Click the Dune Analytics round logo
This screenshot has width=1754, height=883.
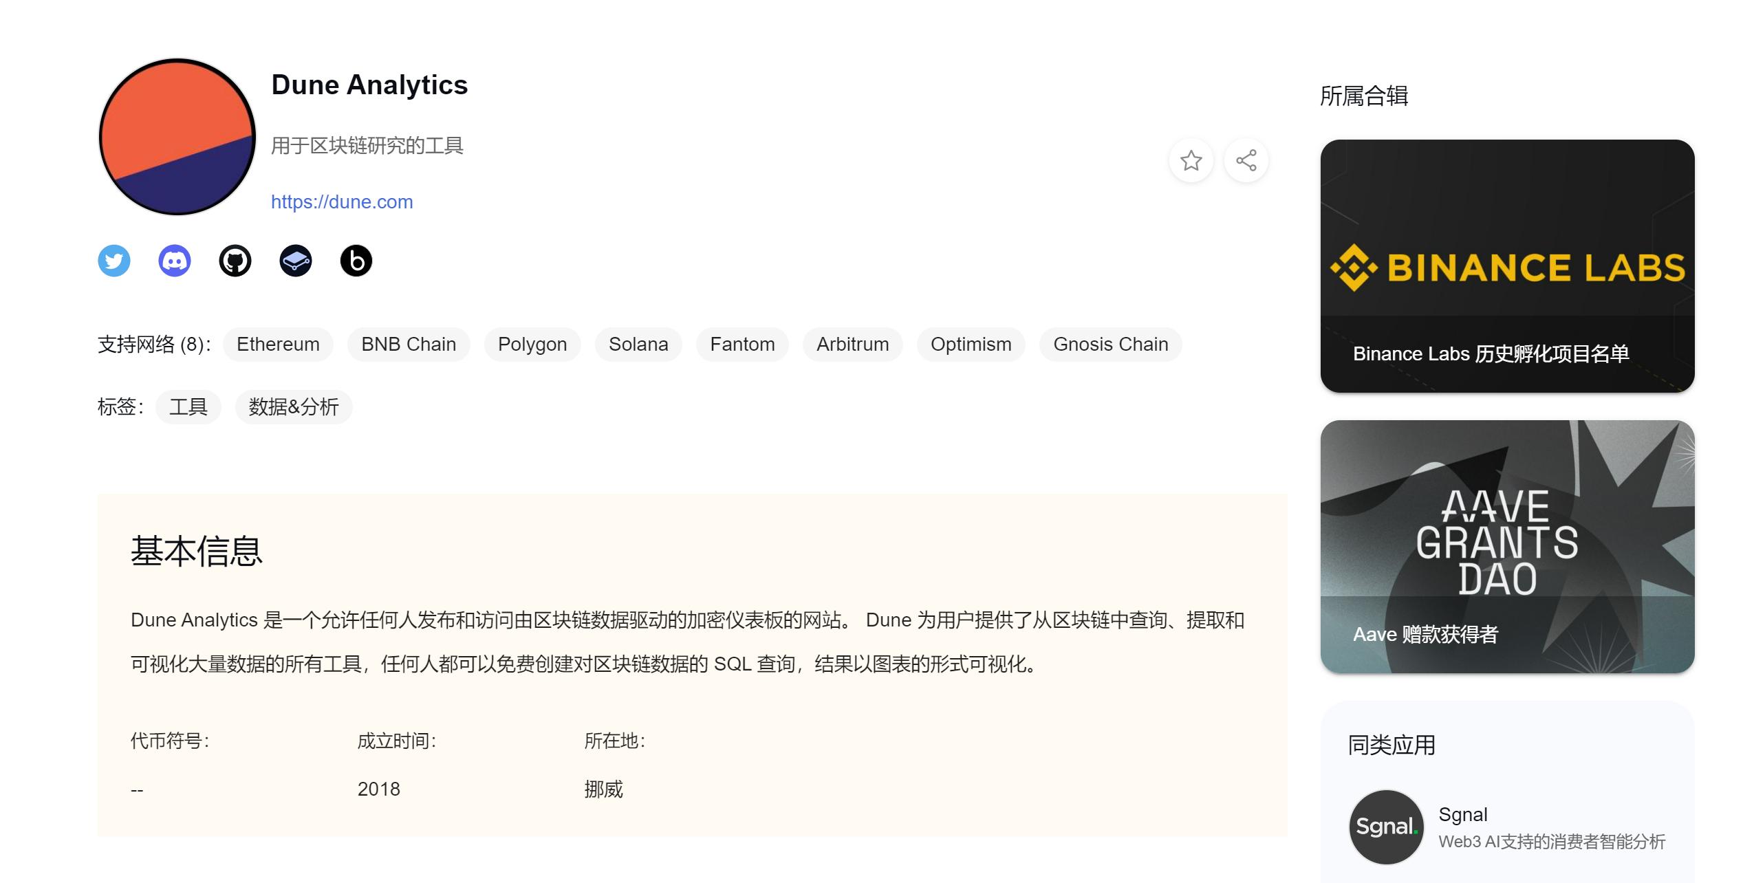(x=177, y=137)
